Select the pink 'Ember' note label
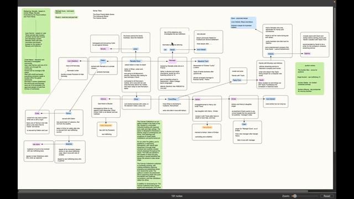The height and width of the screenshot is (199, 354). (x=234, y=99)
